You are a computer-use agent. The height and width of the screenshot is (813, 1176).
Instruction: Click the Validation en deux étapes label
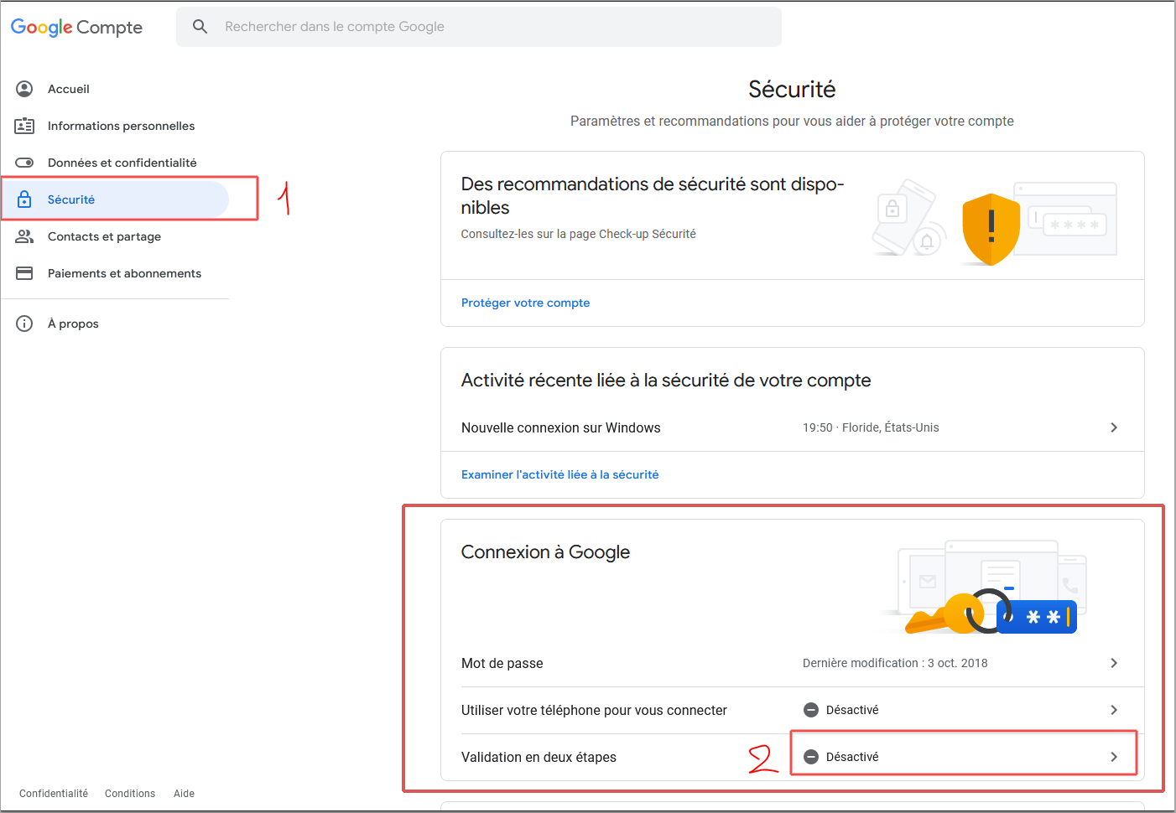click(x=539, y=757)
